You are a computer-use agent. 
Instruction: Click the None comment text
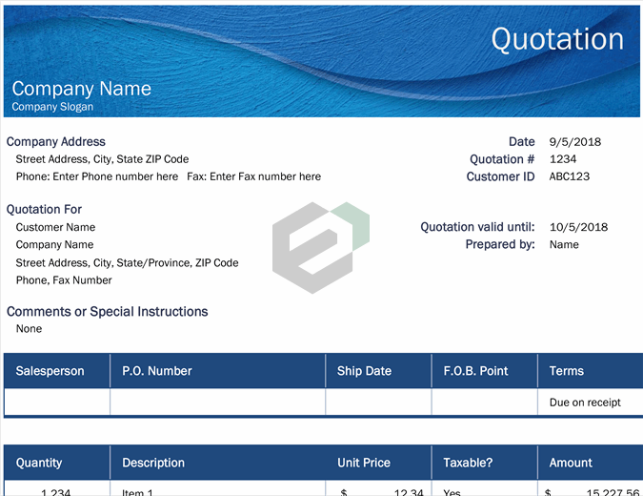click(29, 328)
